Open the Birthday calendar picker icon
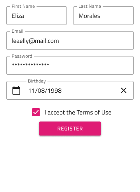Viewport: 140px width, 192px height. click(x=16, y=90)
